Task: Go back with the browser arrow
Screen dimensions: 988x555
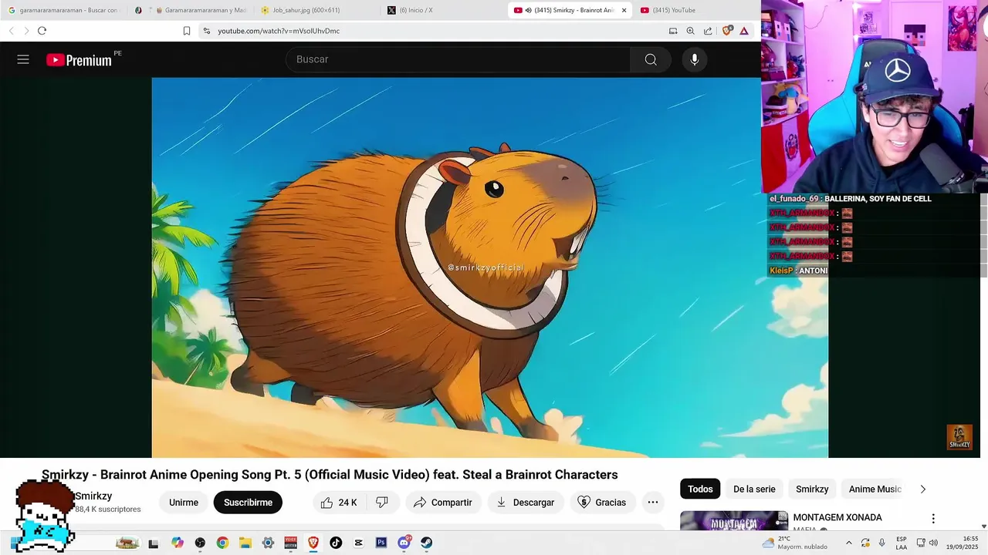Action: tap(11, 31)
